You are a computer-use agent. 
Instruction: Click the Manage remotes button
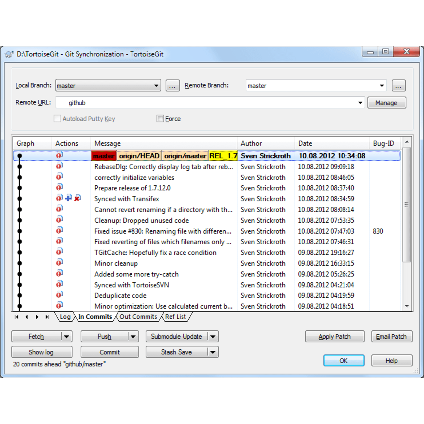coord(386,103)
